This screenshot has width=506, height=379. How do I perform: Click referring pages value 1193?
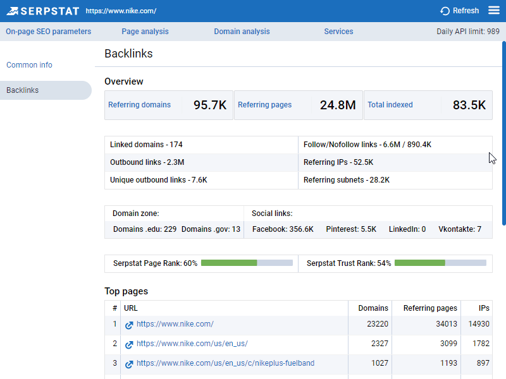pyautogui.click(x=449, y=363)
